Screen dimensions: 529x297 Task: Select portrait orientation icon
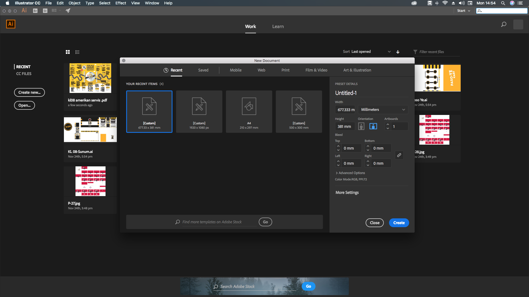[x=361, y=126]
